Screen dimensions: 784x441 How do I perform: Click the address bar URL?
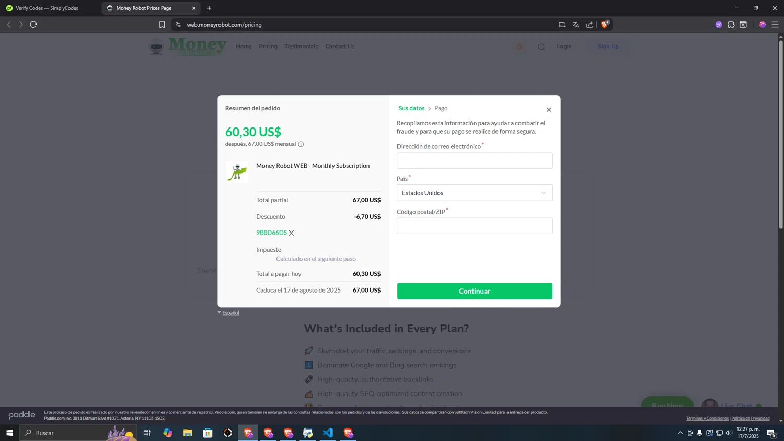224,25
